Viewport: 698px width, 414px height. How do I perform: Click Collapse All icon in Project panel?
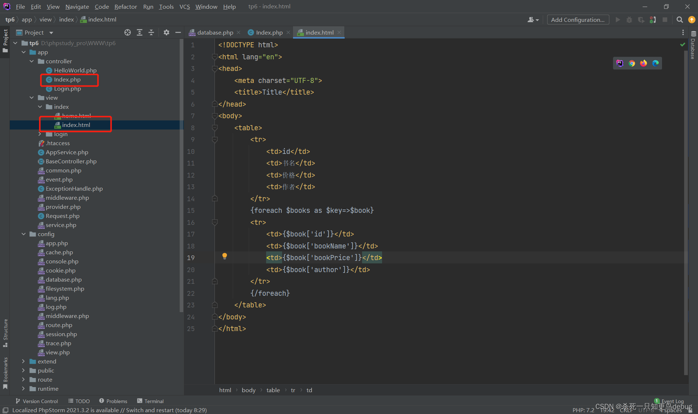point(151,32)
